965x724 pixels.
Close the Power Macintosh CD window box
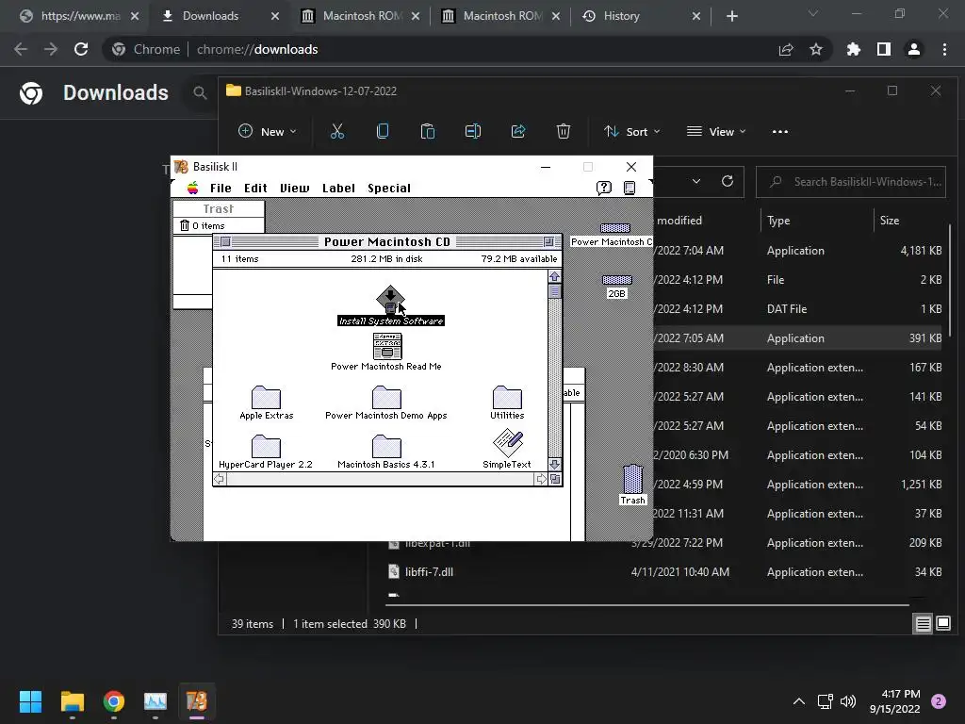point(226,242)
